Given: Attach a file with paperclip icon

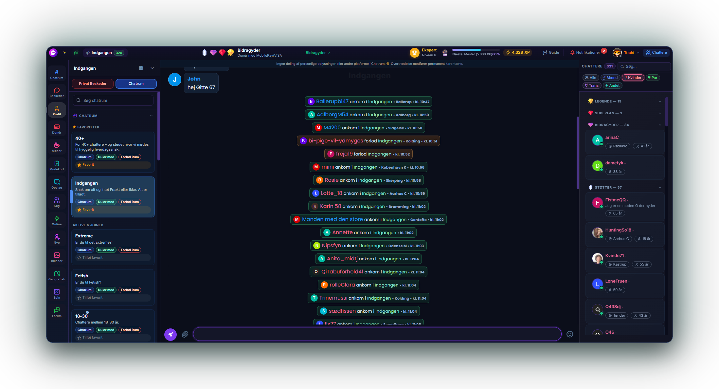Looking at the screenshot, I should 185,334.
